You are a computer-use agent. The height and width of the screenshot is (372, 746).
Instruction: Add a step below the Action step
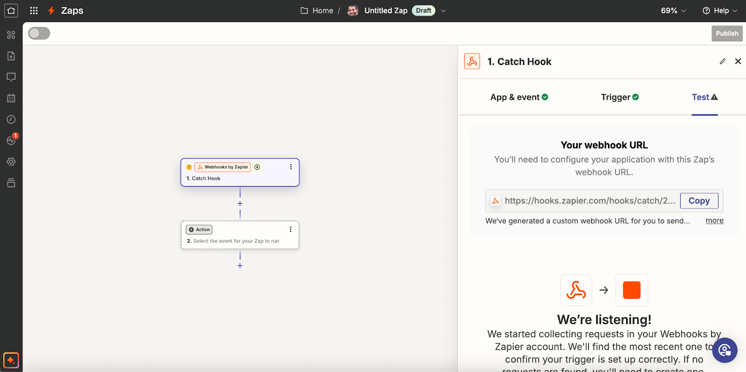240,266
